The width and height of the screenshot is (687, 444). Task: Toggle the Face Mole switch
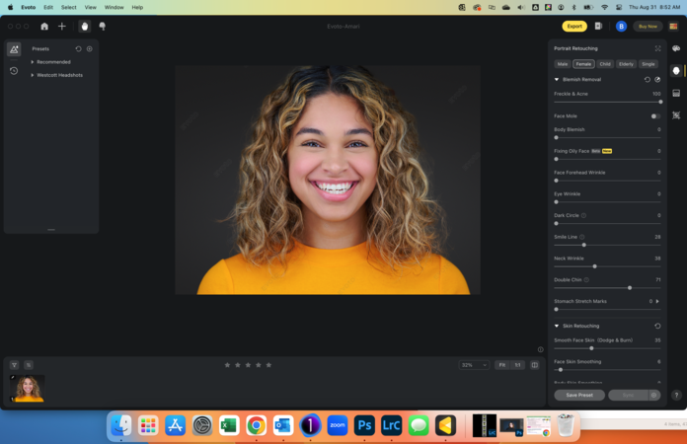pyautogui.click(x=654, y=116)
